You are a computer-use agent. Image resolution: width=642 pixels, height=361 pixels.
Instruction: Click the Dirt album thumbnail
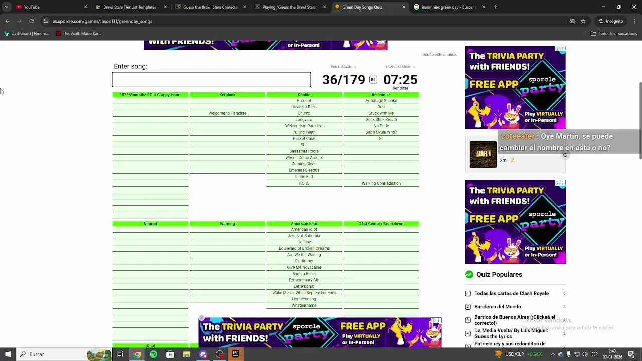coord(483,154)
